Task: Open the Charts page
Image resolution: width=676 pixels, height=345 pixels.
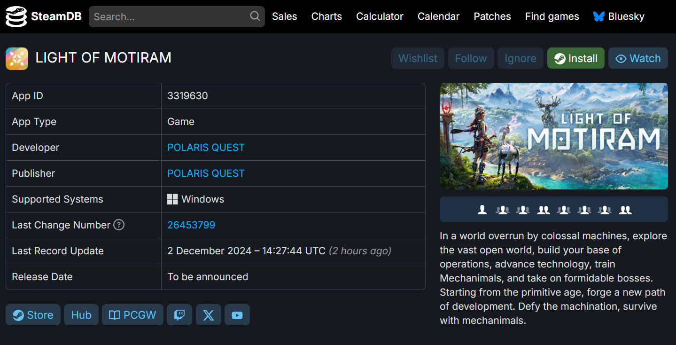Action: (x=326, y=16)
